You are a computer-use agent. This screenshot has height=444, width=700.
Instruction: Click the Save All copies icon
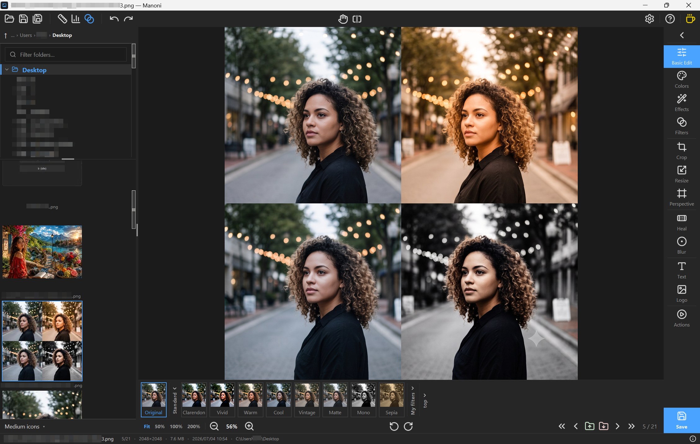tap(38, 19)
